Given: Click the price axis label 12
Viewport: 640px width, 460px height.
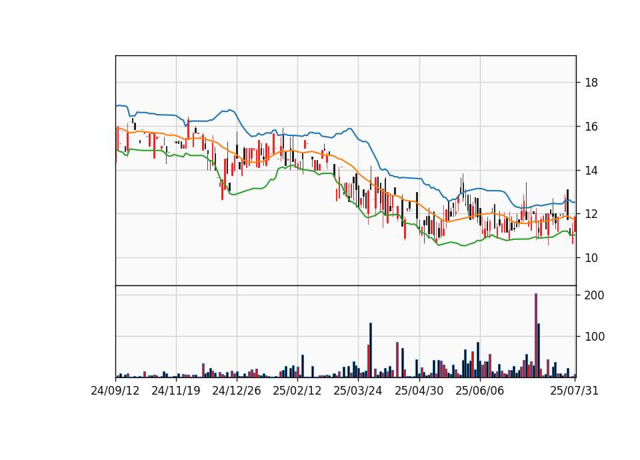Looking at the screenshot, I should point(591,214).
